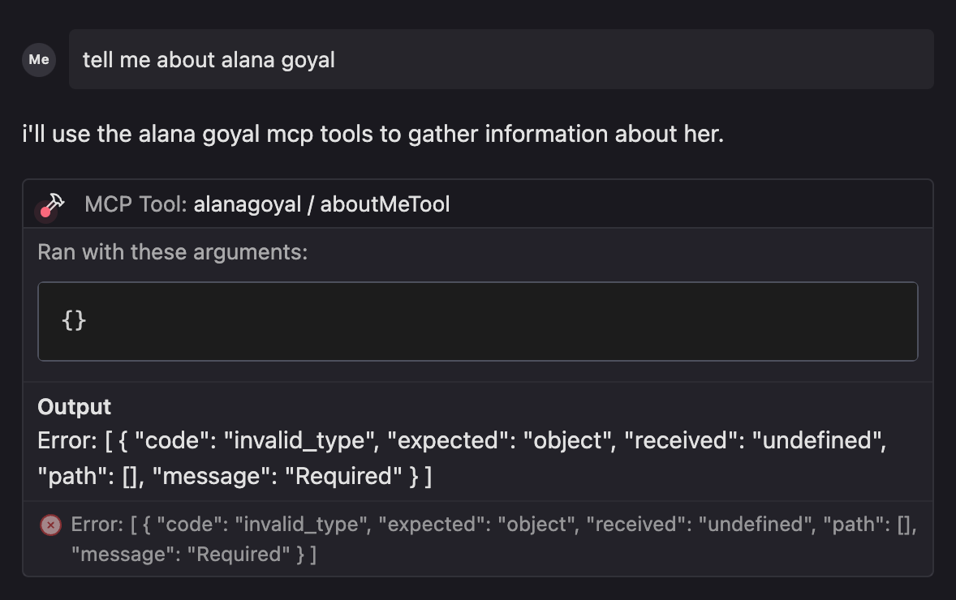
Task: Click the Me user avatar
Action: 39,59
